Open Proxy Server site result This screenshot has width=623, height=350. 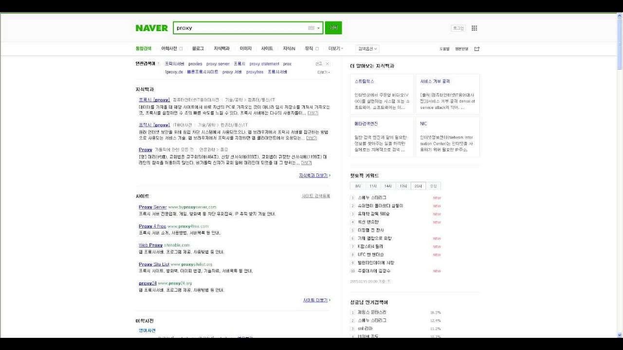153,207
